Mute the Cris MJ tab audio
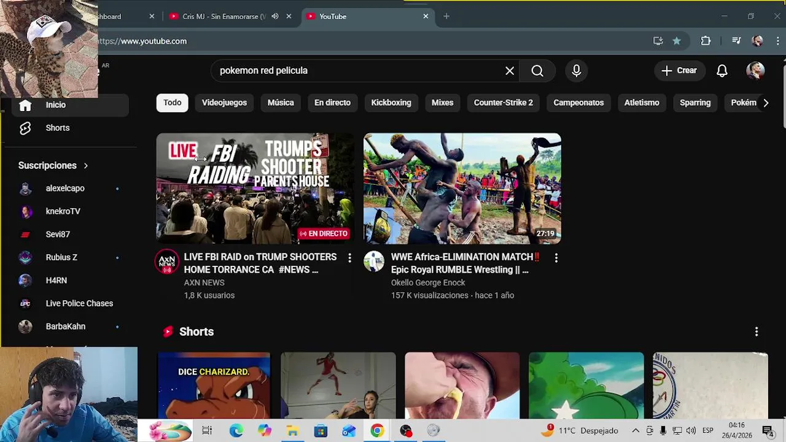Viewport: 786px width, 442px height. point(275,17)
